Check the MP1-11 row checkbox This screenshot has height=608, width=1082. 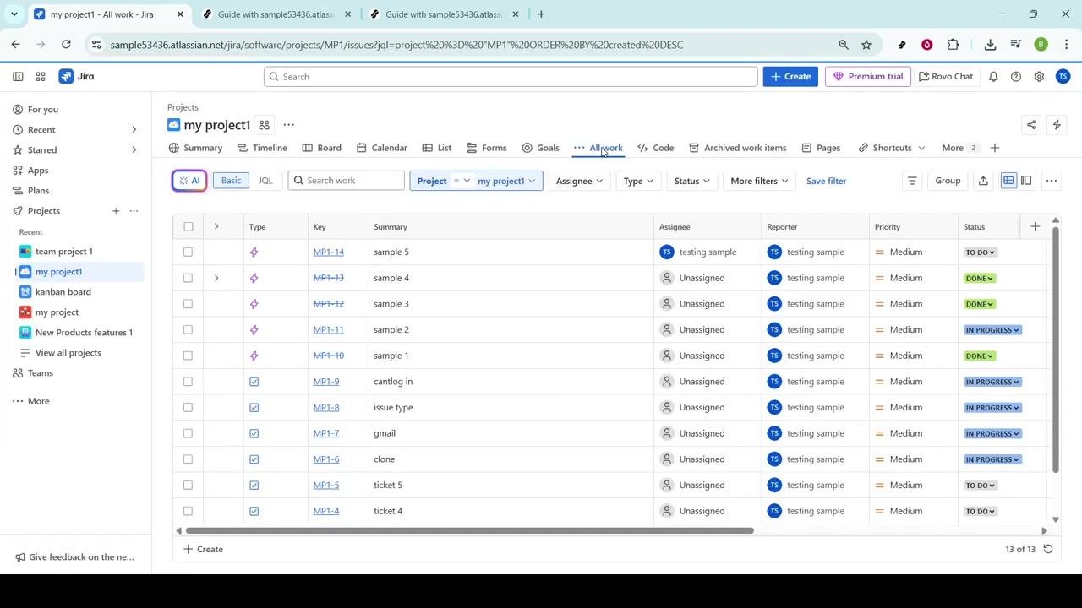(188, 329)
